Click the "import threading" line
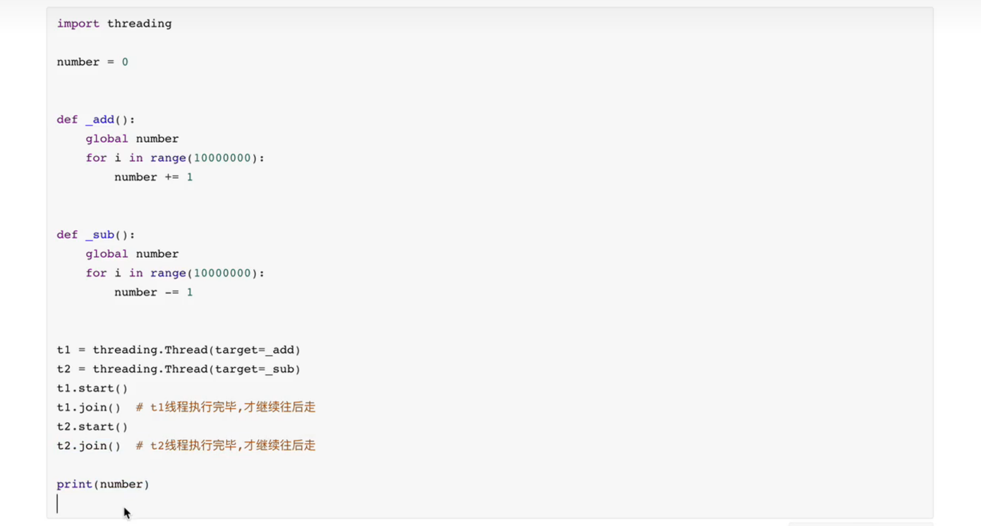The height and width of the screenshot is (526, 981). pos(114,23)
